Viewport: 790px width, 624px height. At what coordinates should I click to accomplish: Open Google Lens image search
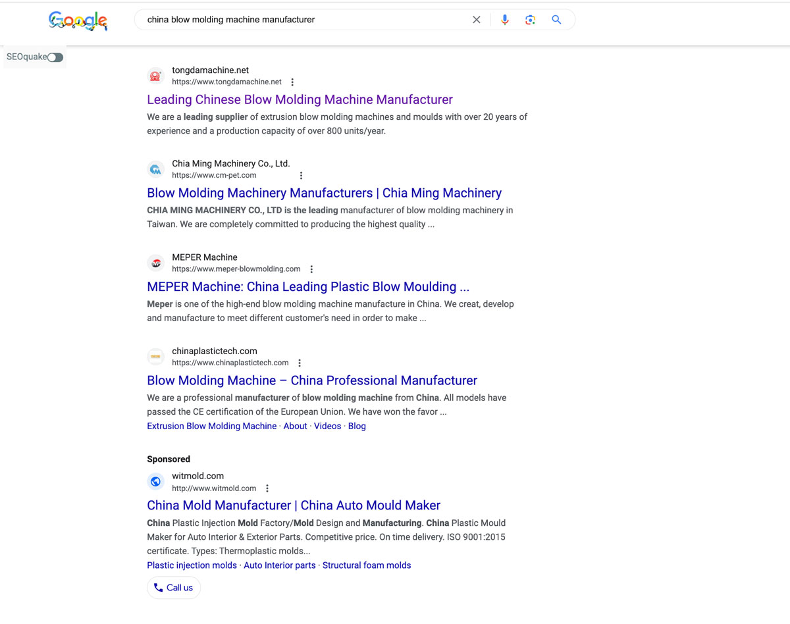pos(530,20)
